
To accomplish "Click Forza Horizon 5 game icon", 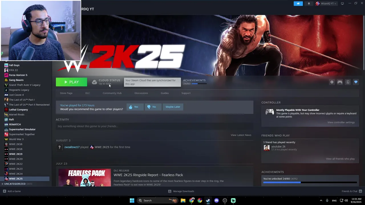I will click(6, 75).
